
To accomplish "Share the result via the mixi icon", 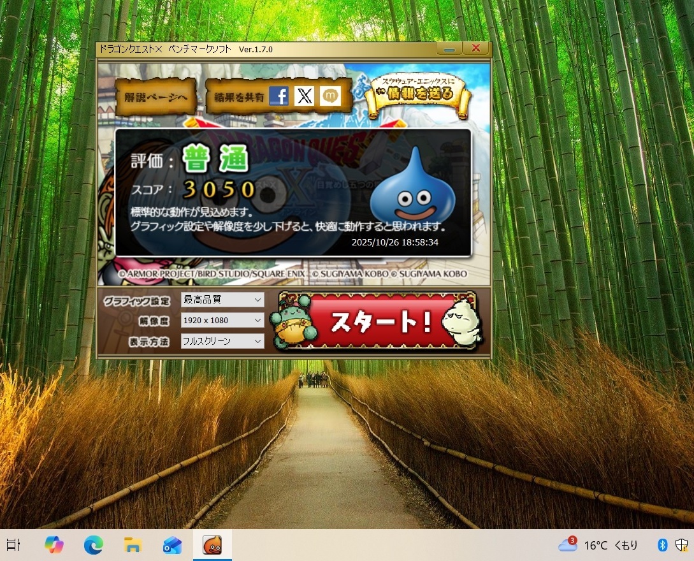I will (x=330, y=96).
